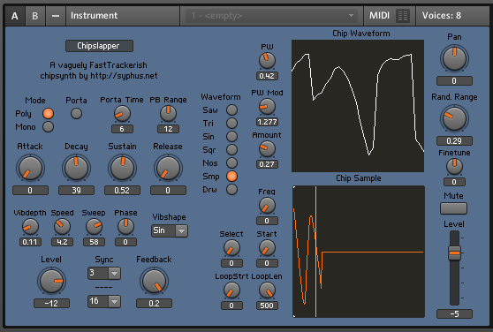Click the Decay value field 39
Image resolution: width=493 pixels, height=332 pixels.
[76, 191]
